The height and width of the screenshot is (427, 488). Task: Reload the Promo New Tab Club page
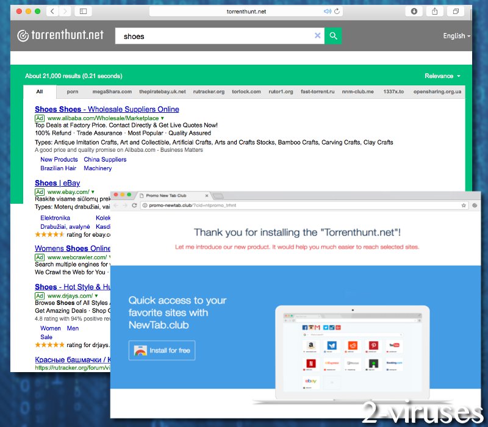click(134, 206)
